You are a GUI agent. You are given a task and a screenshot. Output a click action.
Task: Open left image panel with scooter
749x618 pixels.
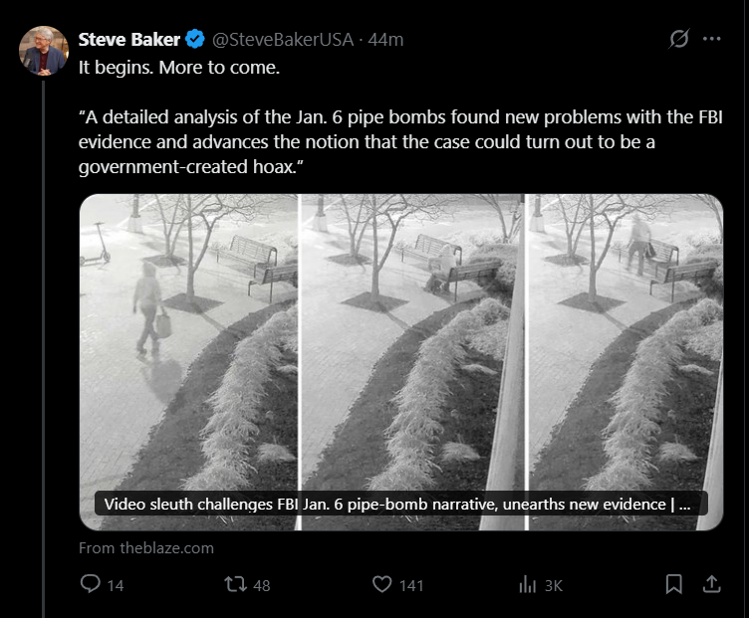point(188,338)
